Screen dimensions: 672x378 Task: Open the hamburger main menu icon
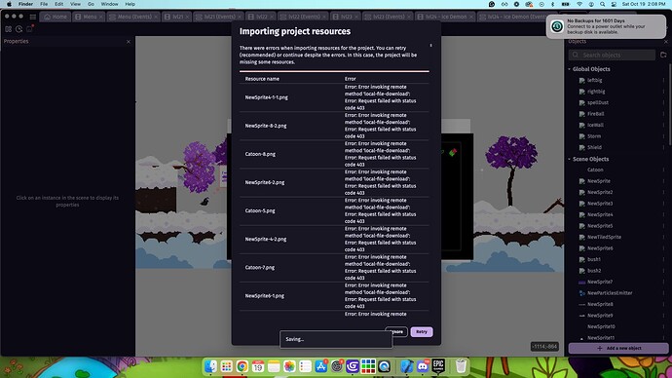tap(32, 17)
